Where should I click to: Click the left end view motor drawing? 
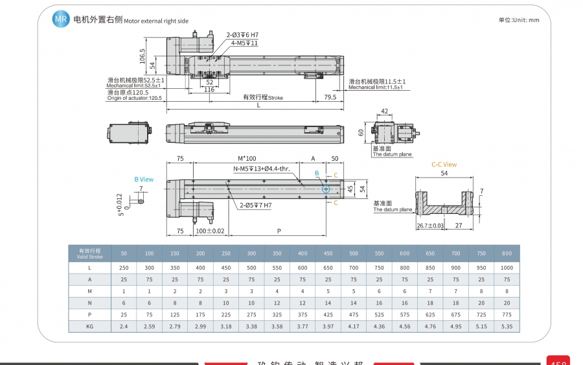130,133
